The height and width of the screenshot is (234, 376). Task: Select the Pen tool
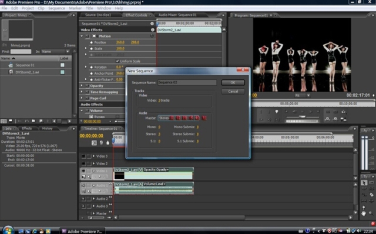point(364,207)
